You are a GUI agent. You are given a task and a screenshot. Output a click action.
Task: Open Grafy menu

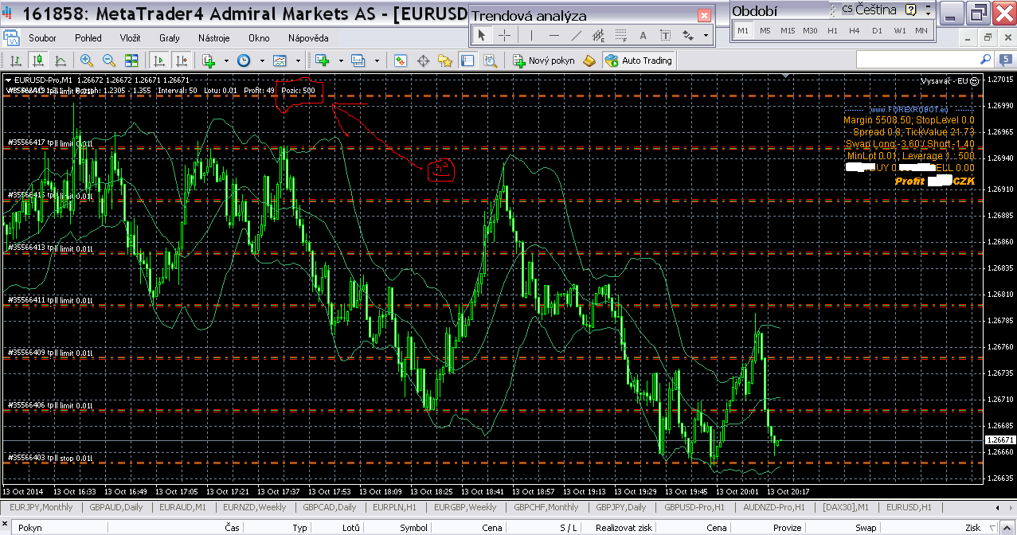pos(170,38)
